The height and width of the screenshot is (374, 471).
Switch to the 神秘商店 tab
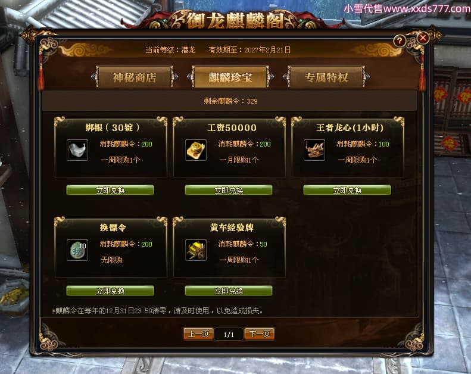(135, 77)
